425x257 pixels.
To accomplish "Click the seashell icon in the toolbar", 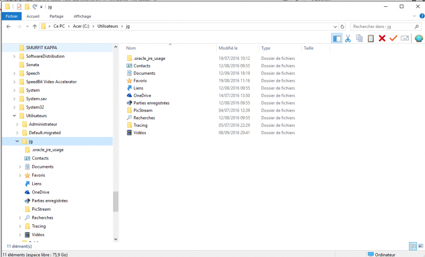I will tap(419, 39).
